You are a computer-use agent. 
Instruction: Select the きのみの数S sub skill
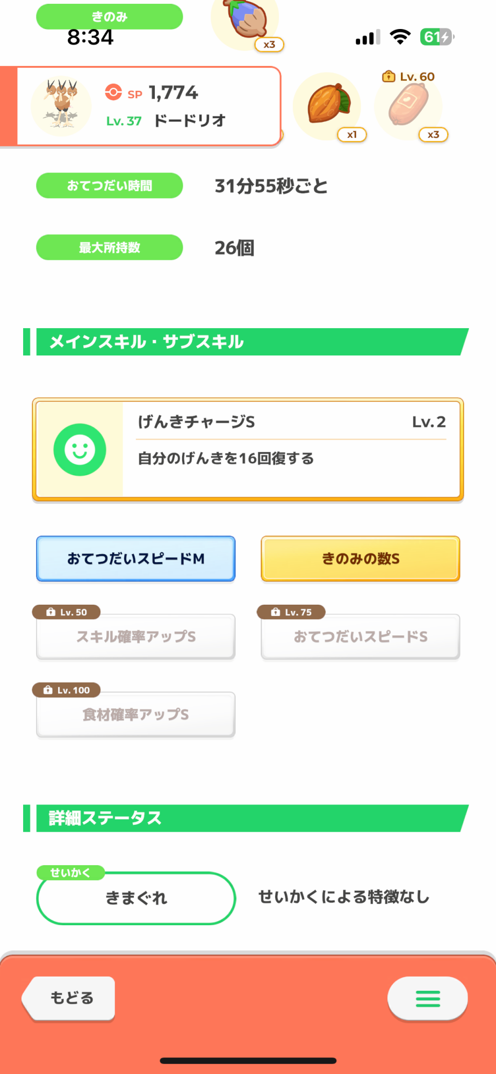[x=360, y=558]
